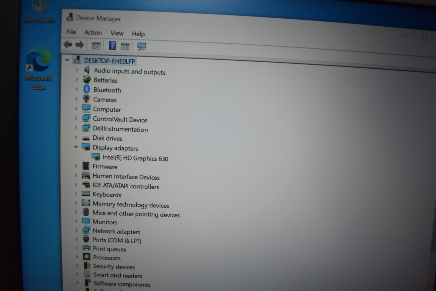Image resolution: width=436 pixels, height=291 pixels.
Task: Click the Security devices category icon
Action: coord(87,266)
